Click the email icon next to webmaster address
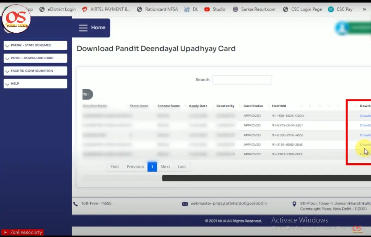The height and width of the screenshot is (237, 371). point(185,204)
